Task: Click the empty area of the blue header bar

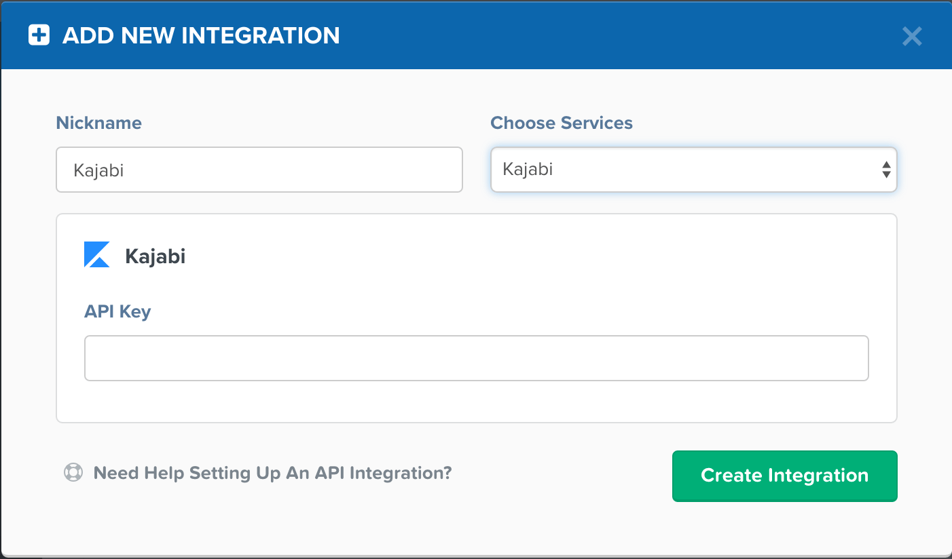Action: 611,35
